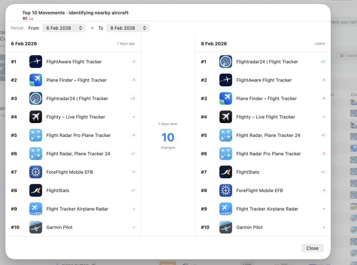Click the FlightAware Flight Tracker name at #2 on 8 Feb
Viewport: 357px width, 265px height.
click(264, 80)
